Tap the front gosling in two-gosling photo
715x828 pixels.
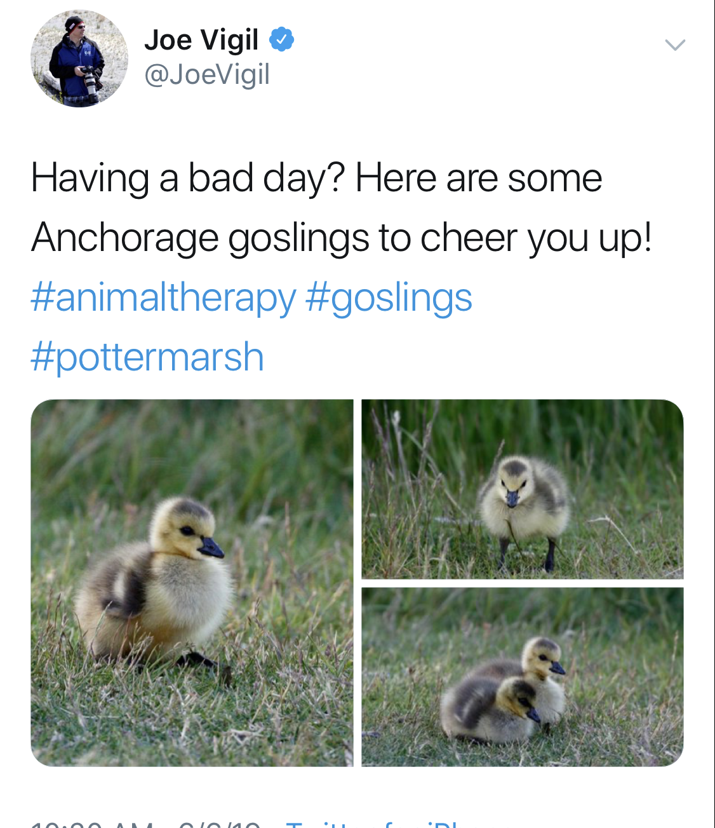pyautogui.click(x=490, y=710)
